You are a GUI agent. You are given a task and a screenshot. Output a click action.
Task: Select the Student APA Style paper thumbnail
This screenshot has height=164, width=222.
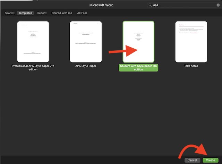(138, 42)
